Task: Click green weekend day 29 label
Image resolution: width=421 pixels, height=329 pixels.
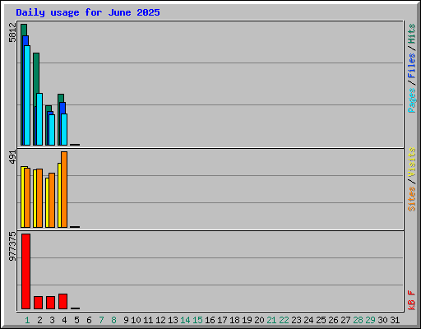Action: pyautogui.click(x=370, y=320)
